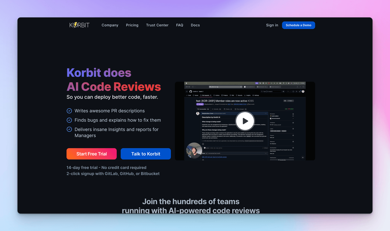Click Schedule a Demo
This screenshot has height=231, width=390.
(298, 25)
